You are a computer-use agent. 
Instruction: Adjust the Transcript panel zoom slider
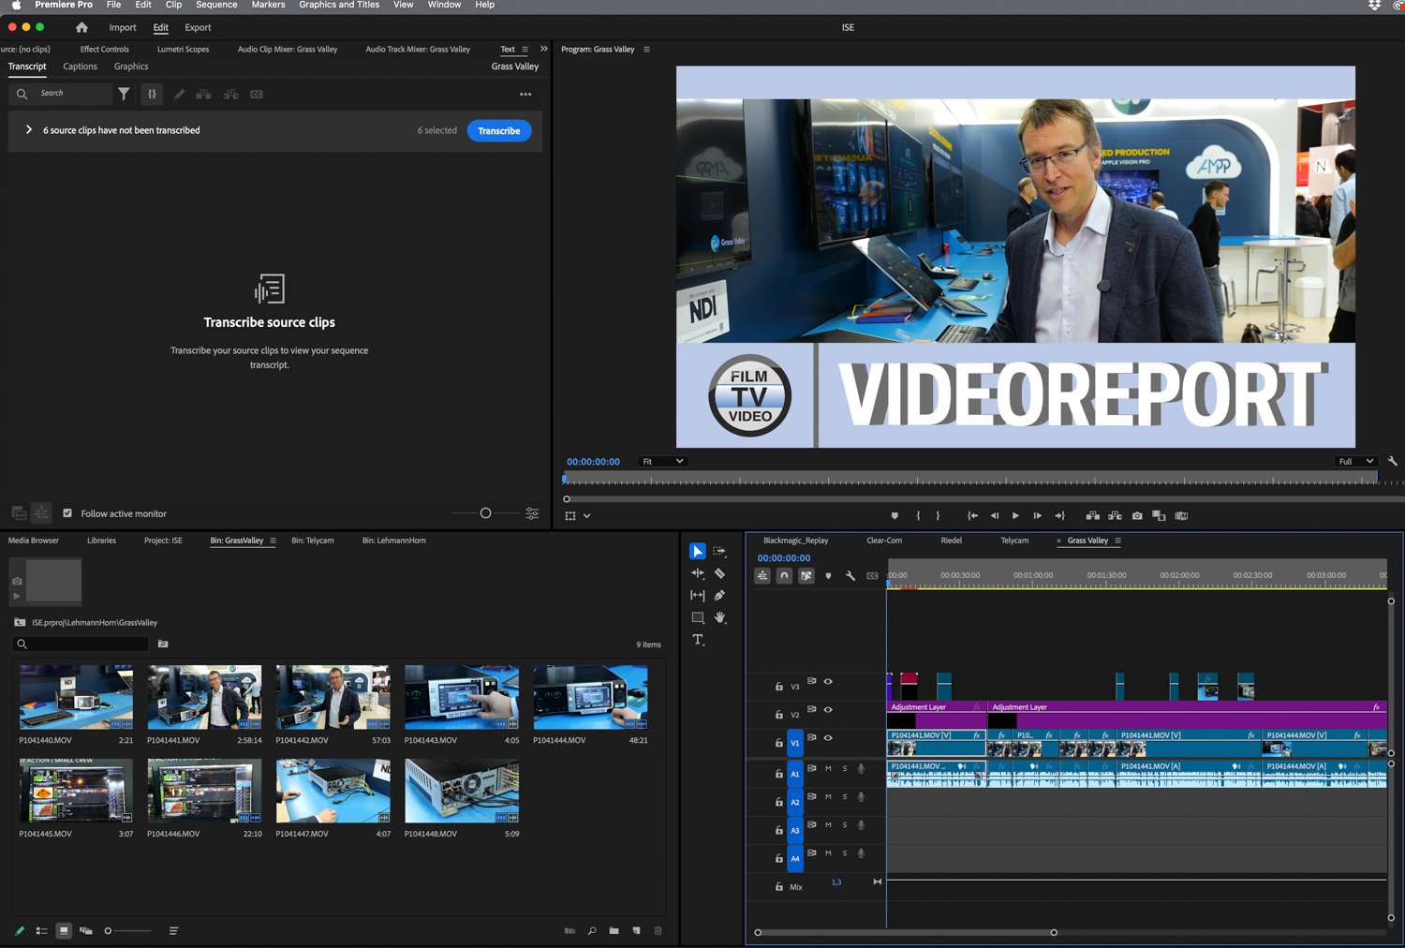click(x=485, y=513)
